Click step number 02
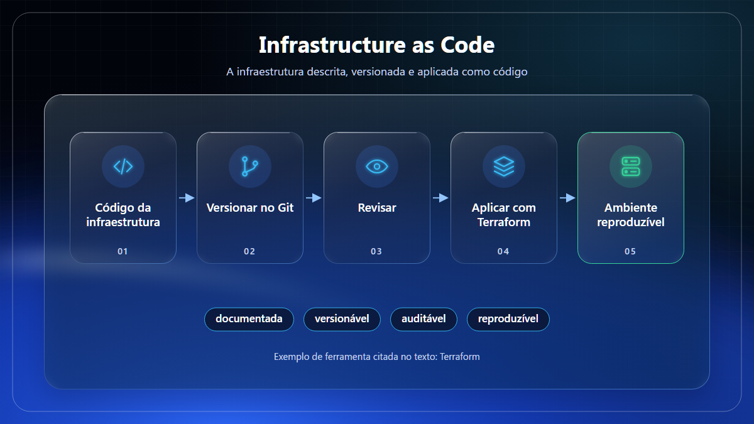754x424 pixels. coord(249,251)
